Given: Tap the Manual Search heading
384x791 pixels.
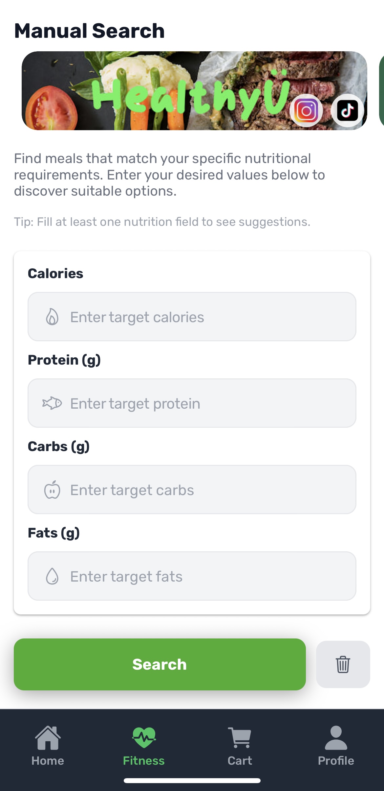Looking at the screenshot, I should point(89,31).
